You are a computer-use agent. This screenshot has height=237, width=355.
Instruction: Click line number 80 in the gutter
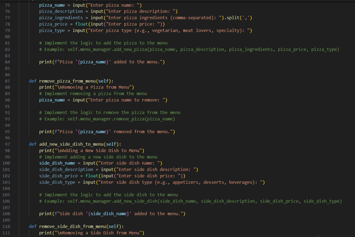click(7, 36)
